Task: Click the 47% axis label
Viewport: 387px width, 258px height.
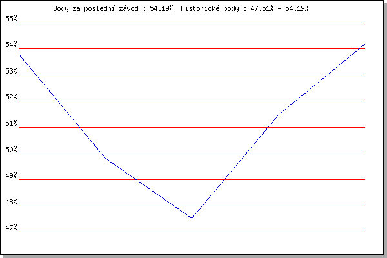Action: [x=11, y=228]
